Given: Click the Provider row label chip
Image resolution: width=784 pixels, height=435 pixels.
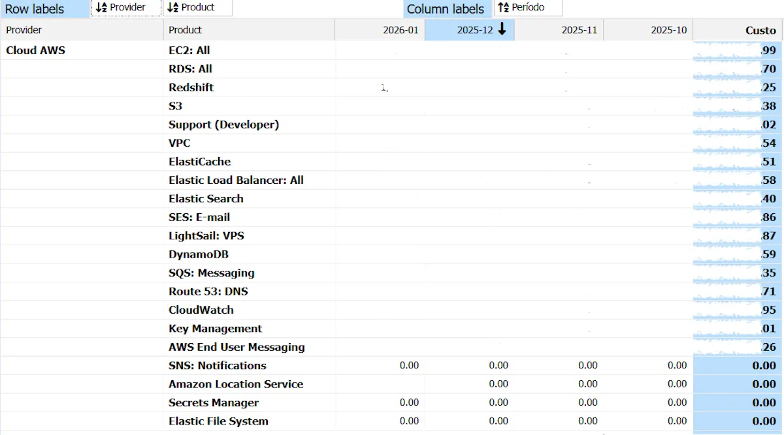Looking at the screenshot, I should click(x=127, y=8).
